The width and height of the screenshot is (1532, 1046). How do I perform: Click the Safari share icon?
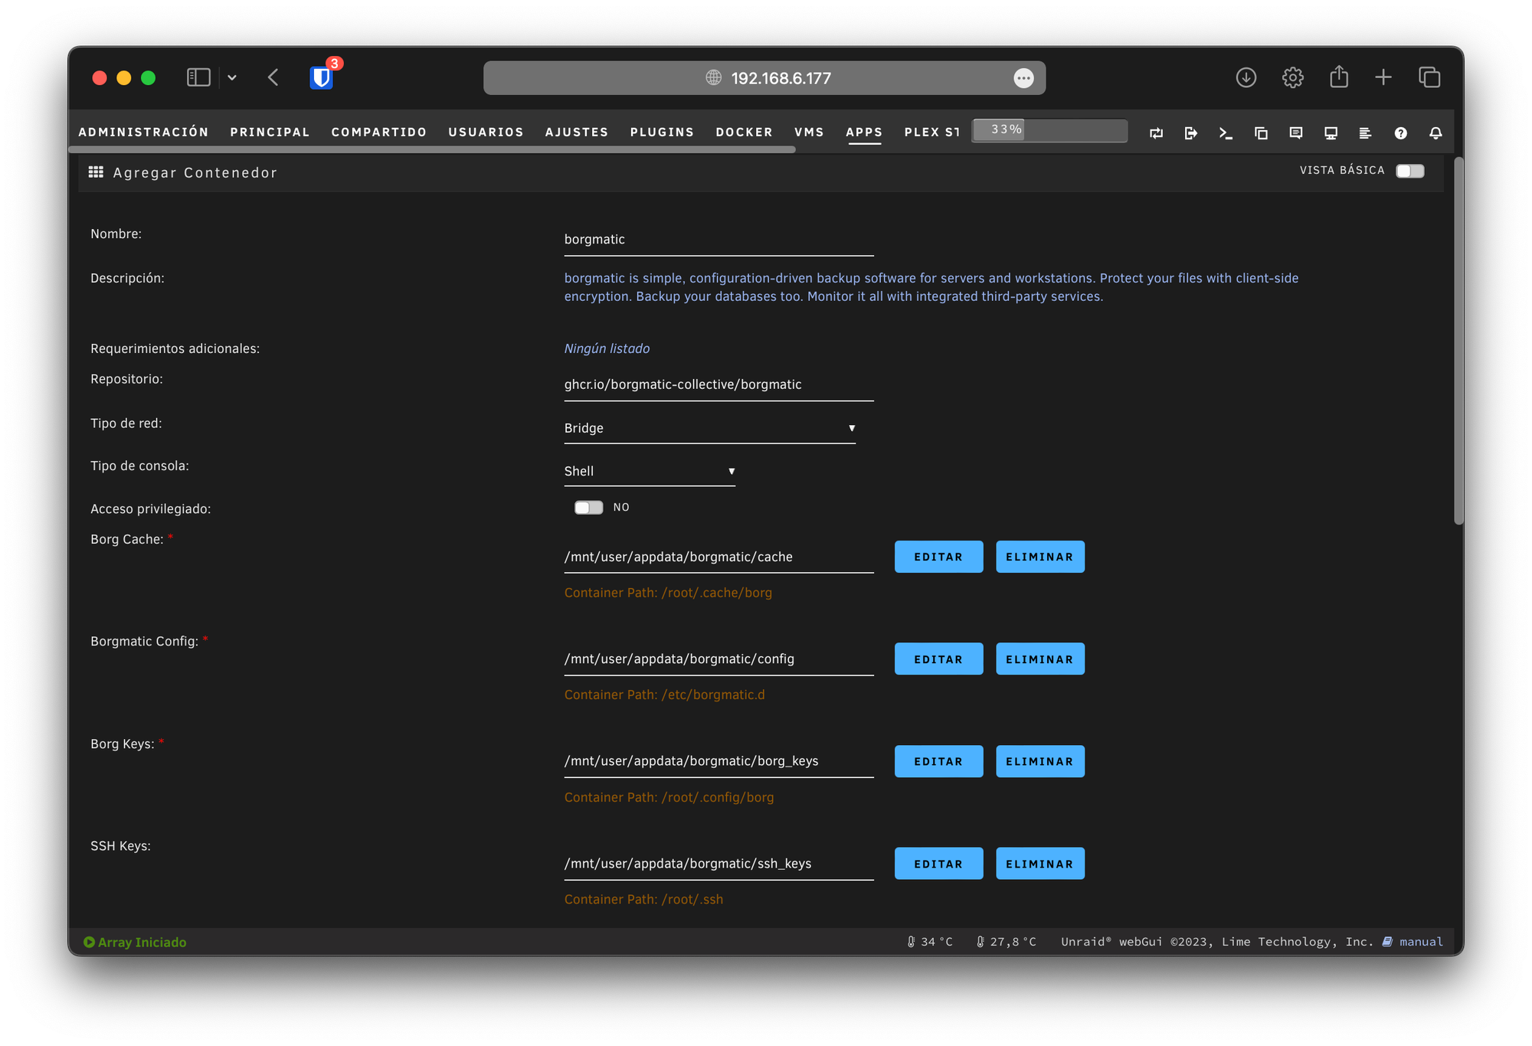point(1339,77)
